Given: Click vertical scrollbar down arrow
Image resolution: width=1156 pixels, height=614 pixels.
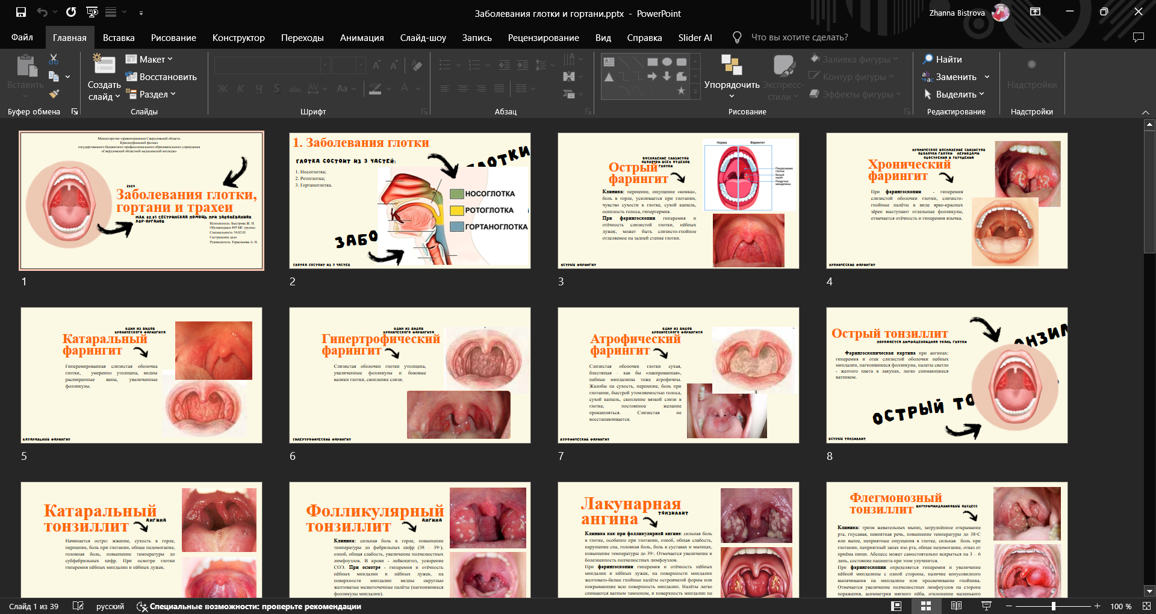Looking at the screenshot, I should tap(1149, 591).
